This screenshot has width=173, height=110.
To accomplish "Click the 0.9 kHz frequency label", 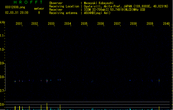I will point(2,63).
